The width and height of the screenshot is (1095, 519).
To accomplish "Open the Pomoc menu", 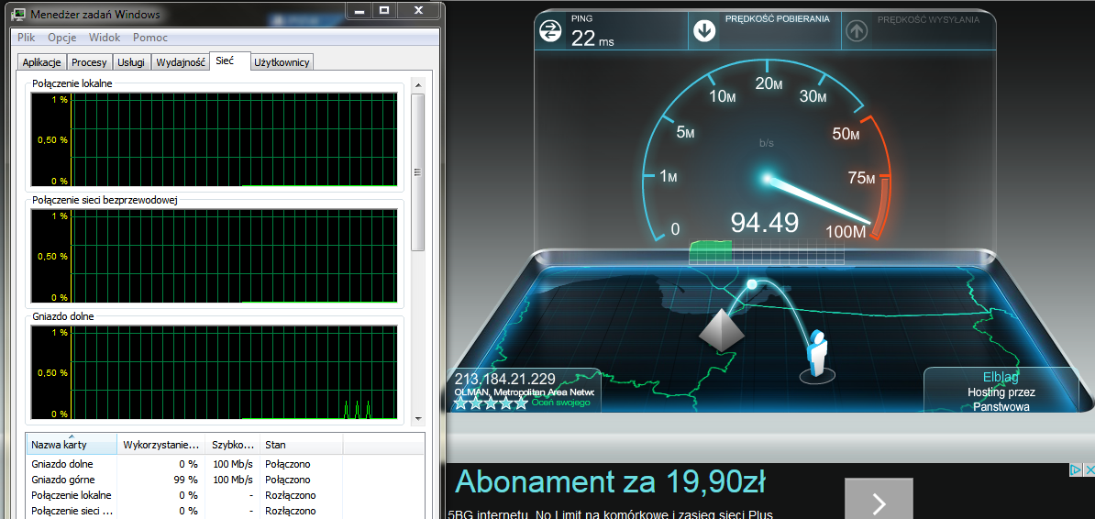I will (x=150, y=38).
